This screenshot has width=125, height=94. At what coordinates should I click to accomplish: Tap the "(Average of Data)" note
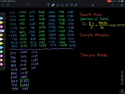pyautogui.click(x=95, y=19)
